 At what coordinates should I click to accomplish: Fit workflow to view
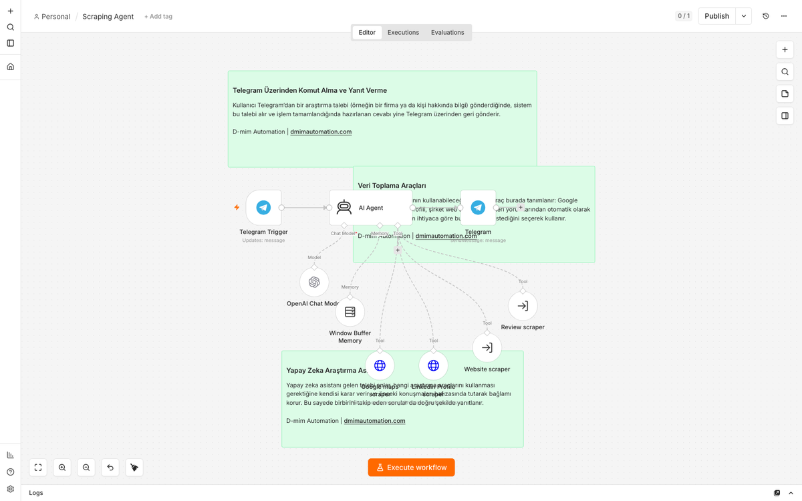point(38,468)
